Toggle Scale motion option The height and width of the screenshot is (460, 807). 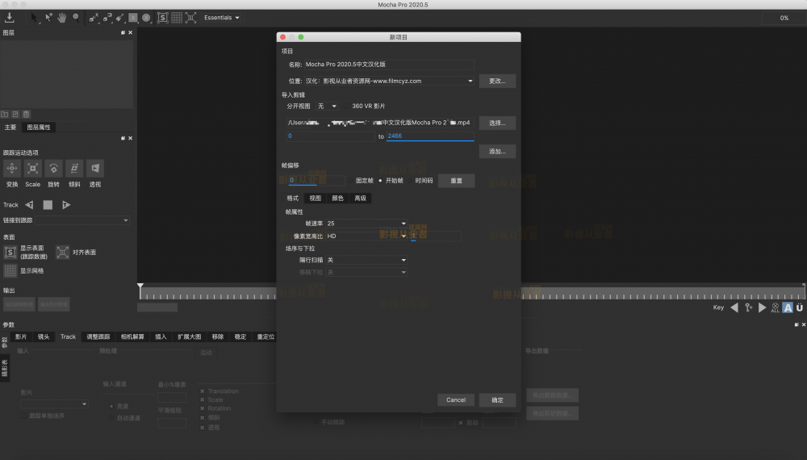point(32,168)
